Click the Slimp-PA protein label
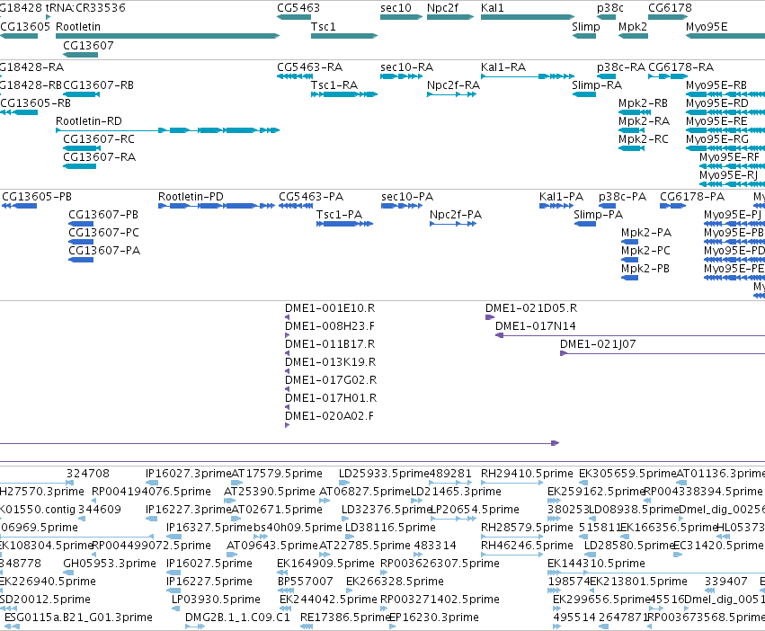This screenshot has width=765, height=631. 598,215
